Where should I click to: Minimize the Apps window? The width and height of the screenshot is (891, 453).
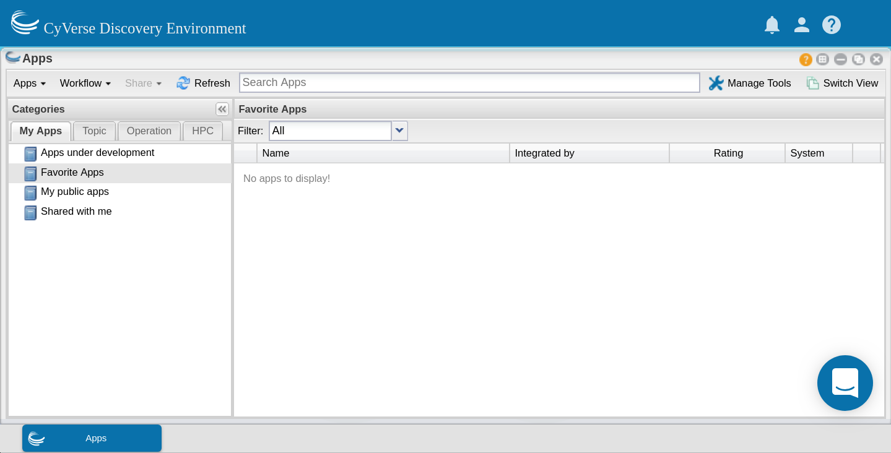click(840, 59)
